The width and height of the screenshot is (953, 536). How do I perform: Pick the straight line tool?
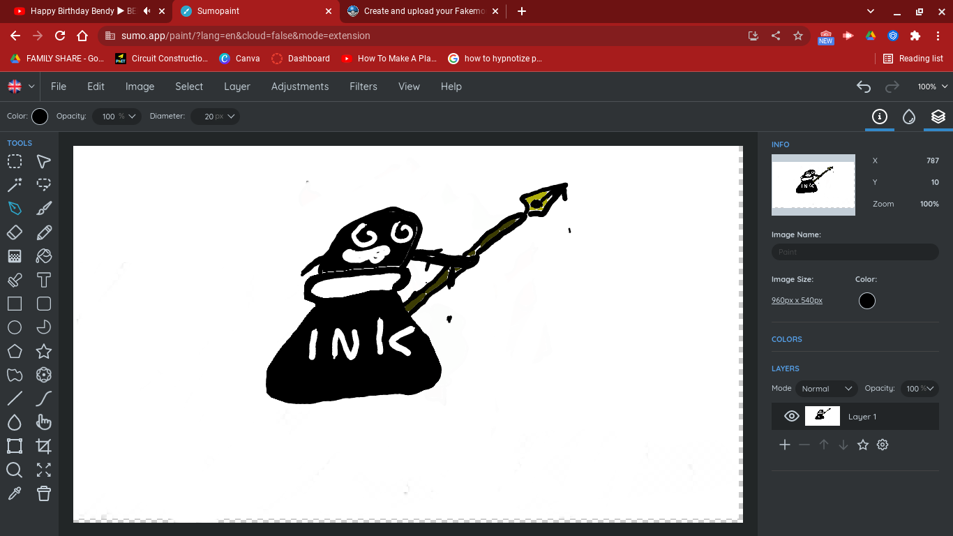point(15,399)
